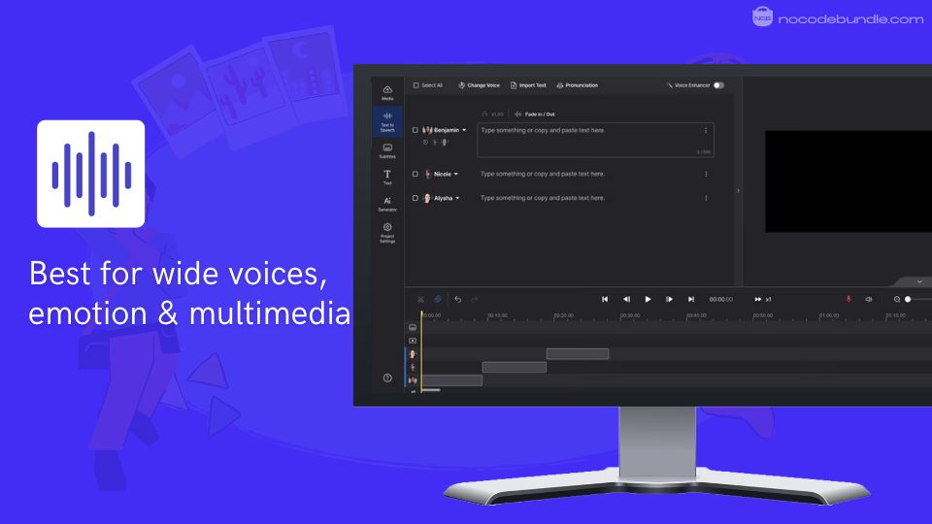Play the project preview
This screenshot has height=524, width=932.
pyautogui.click(x=648, y=300)
